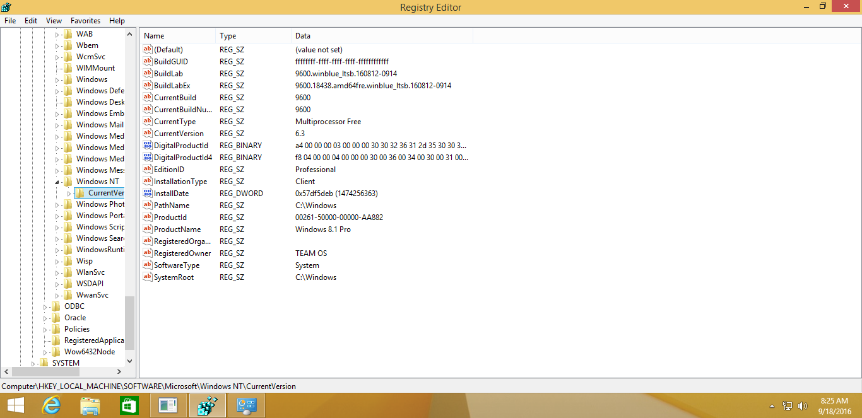Viewport: 862px width, 418px height.
Task: Click the EditionID string value icon
Action: click(148, 170)
